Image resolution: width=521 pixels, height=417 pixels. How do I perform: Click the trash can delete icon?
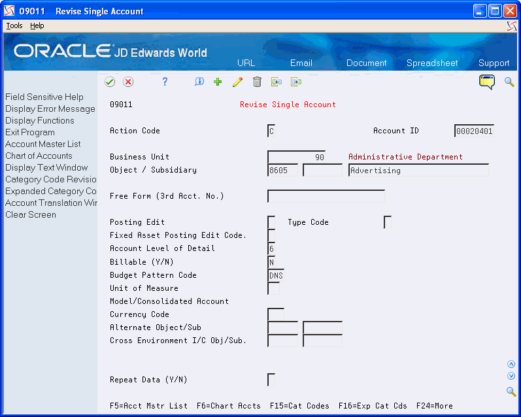coord(257,82)
